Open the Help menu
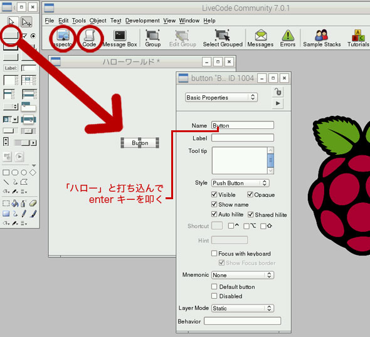This screenshot has height=337, width=370. tap(209, 21)
